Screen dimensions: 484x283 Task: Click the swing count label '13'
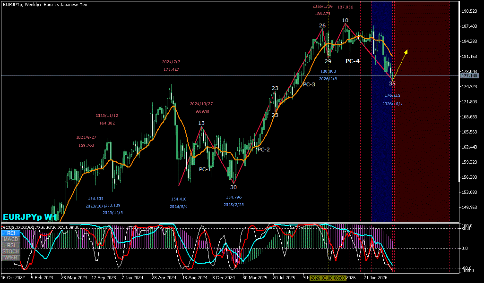click(x=201, y=123)
